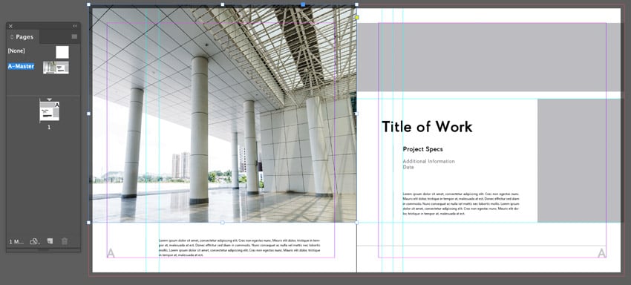Click the 'A' page marker on left page

click(111, 253)
